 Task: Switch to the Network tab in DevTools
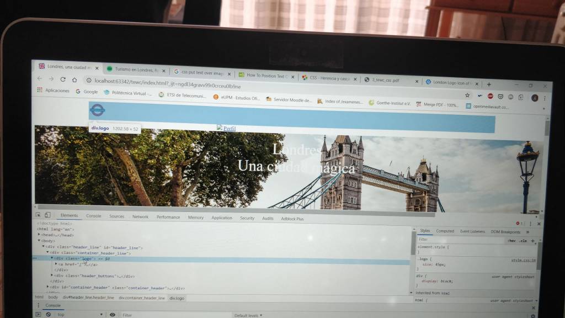click(140, 217)
